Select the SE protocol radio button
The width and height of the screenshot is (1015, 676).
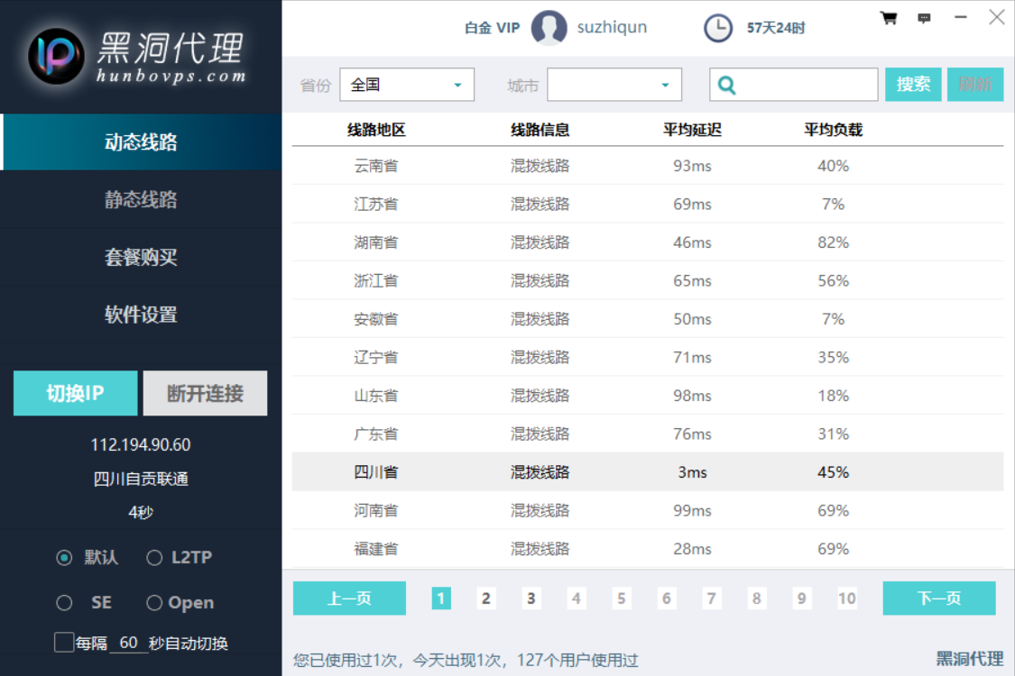click(64, 603)
